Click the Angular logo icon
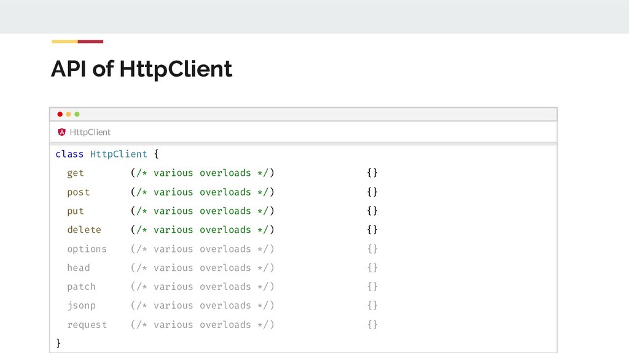Image resolution: width=629 pixels, height=353 pixels. click(61, 132)
